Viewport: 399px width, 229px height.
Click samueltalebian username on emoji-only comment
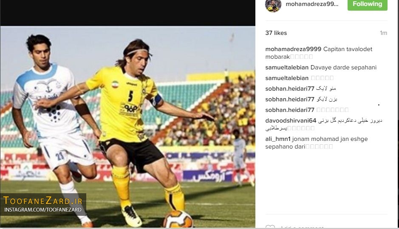coord(287,78)
